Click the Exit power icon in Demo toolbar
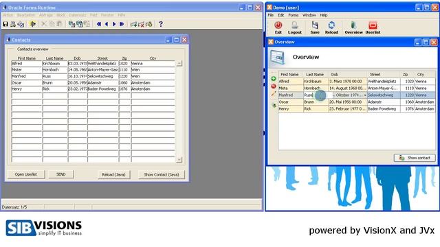Image resolution: width=440 pixels, height=247 pixels. tap(278, 27)
